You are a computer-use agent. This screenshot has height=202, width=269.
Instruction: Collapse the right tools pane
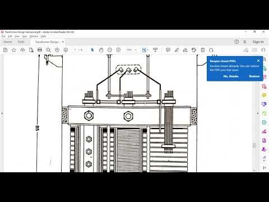coord(265,168)
